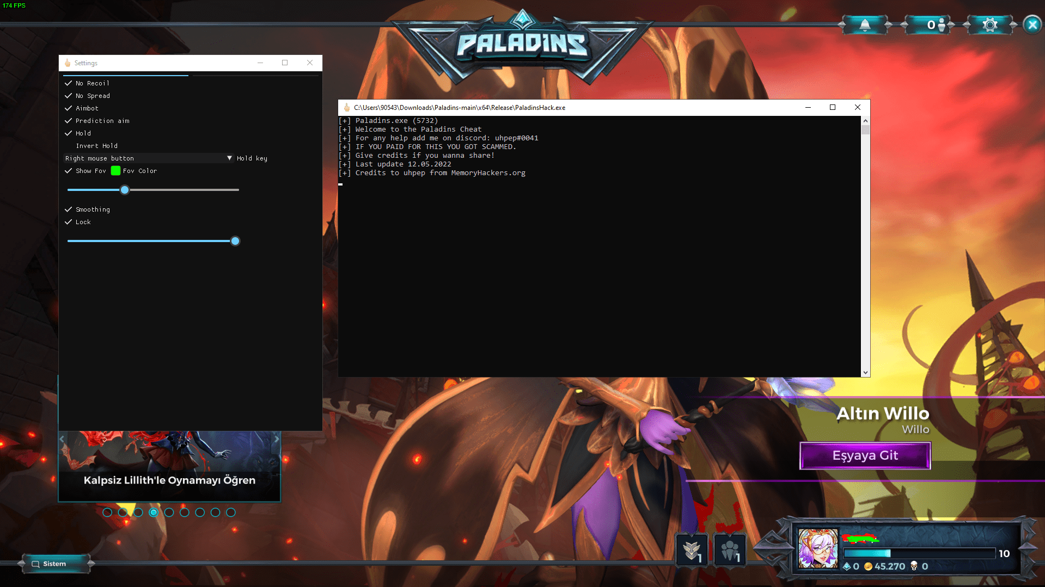Toggle the Show Fov checkbox
The height and width of the screenshot is (587, 1045).
(x=69, y=171)
